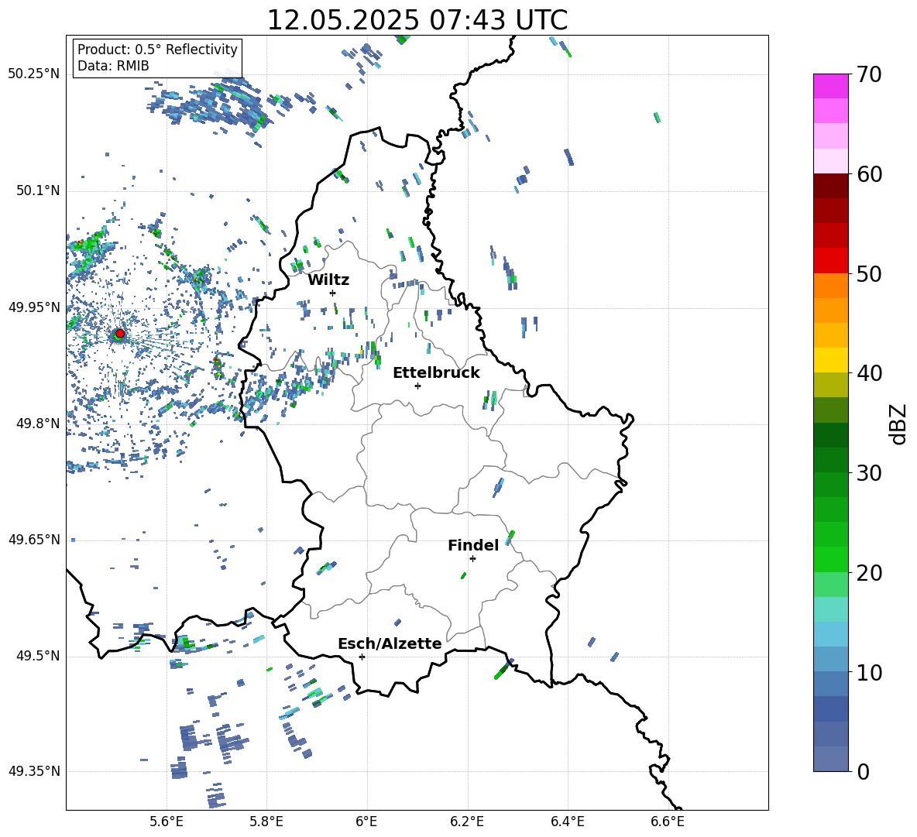Select the Esch/Alzette city label

(x=390, y=643)
